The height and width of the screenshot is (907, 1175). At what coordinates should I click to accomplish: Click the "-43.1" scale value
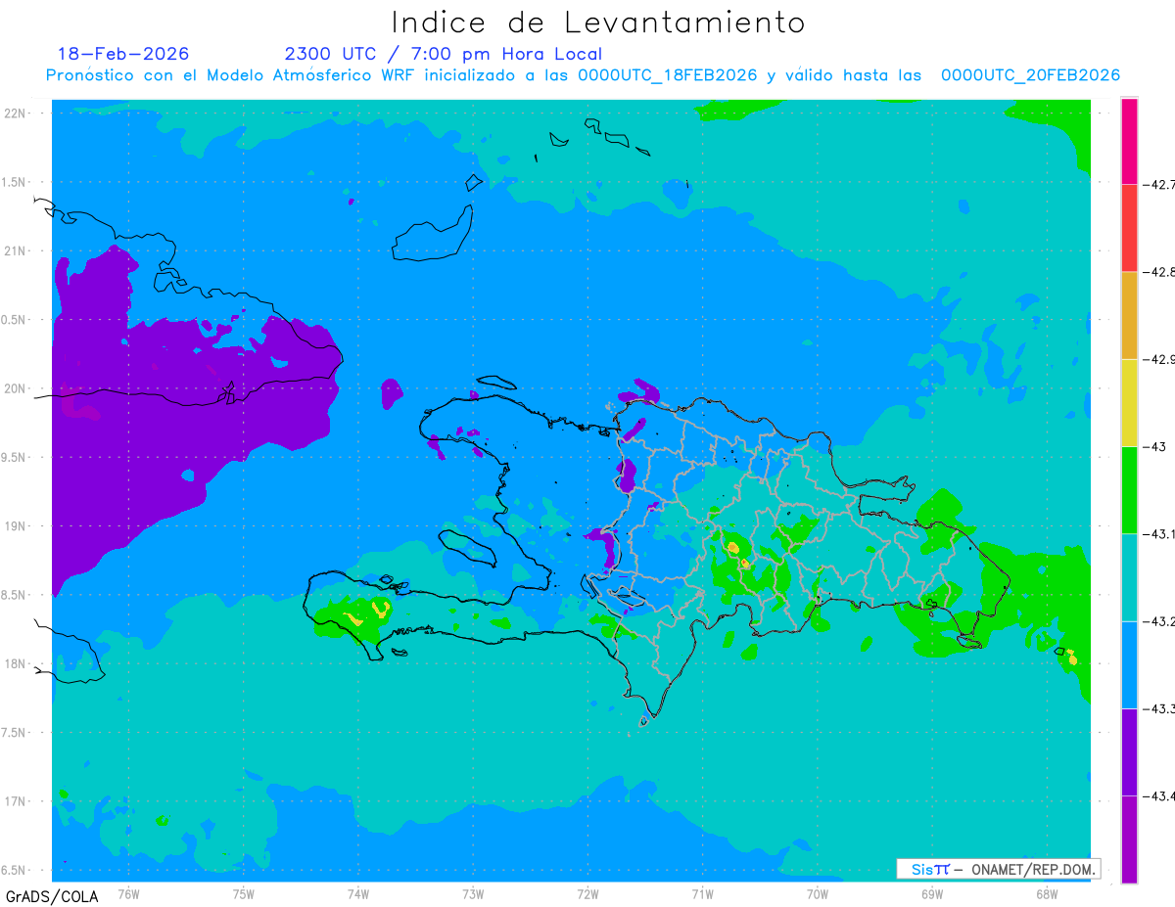point(1158,534)
